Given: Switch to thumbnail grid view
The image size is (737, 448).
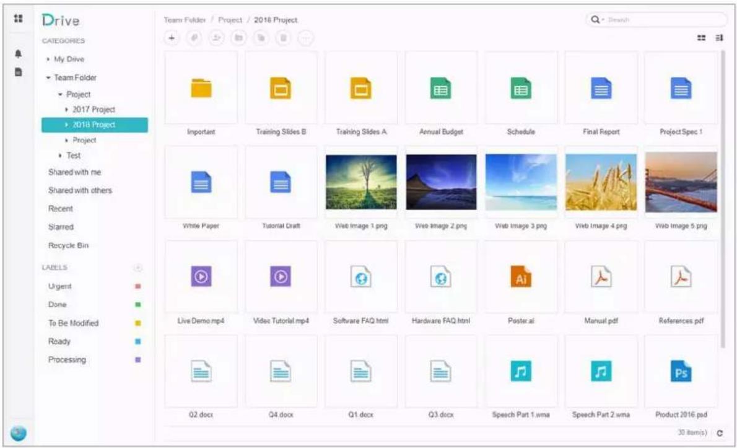Looking at the screenshot, I should point(701,38).
